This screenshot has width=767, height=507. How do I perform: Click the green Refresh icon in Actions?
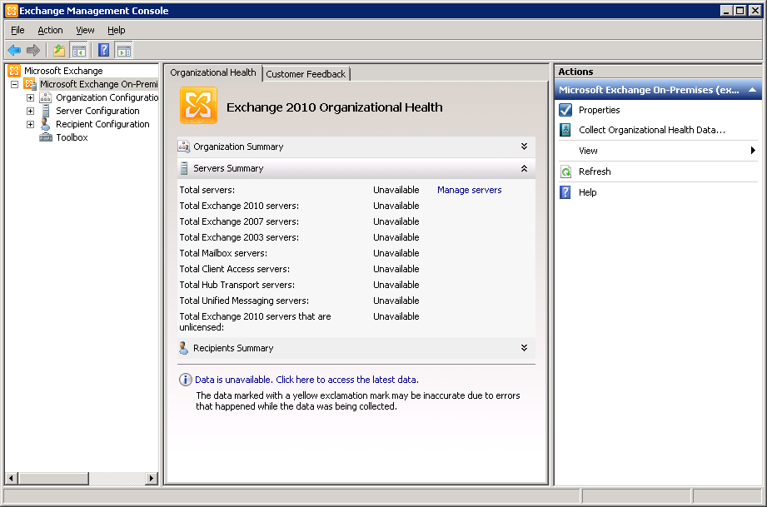(x=565, y=171)
